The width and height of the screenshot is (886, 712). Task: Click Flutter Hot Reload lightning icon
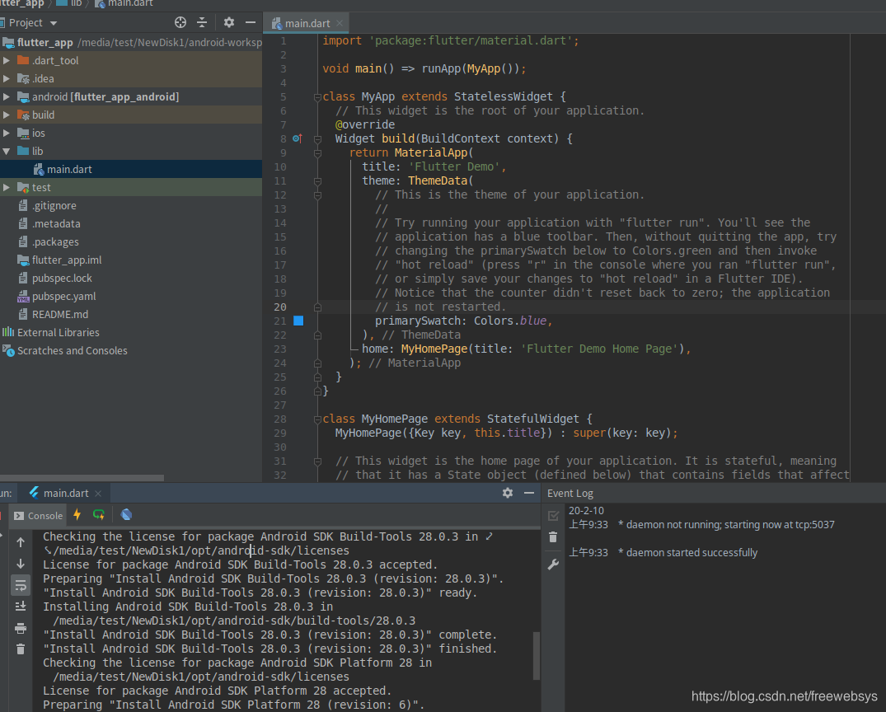[x=77, y=515]
